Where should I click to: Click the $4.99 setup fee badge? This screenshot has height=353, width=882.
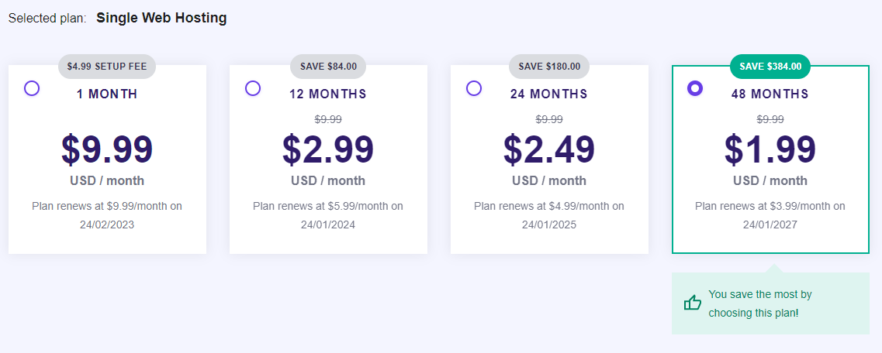click(x=107, y=67)
